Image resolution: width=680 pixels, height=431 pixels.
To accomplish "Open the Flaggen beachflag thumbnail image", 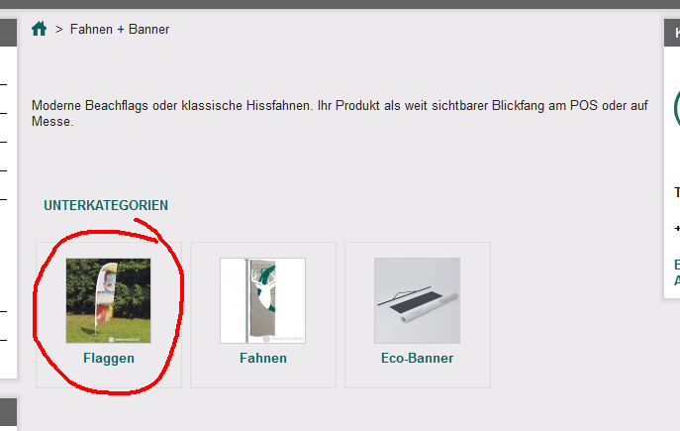I will (x=109, y=301).
